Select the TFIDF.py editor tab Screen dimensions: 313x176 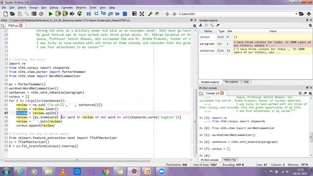13,25
